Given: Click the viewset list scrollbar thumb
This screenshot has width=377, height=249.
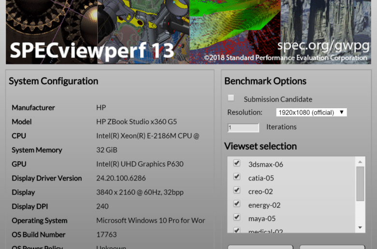Looking at the screenshot, I should [360, 184].
